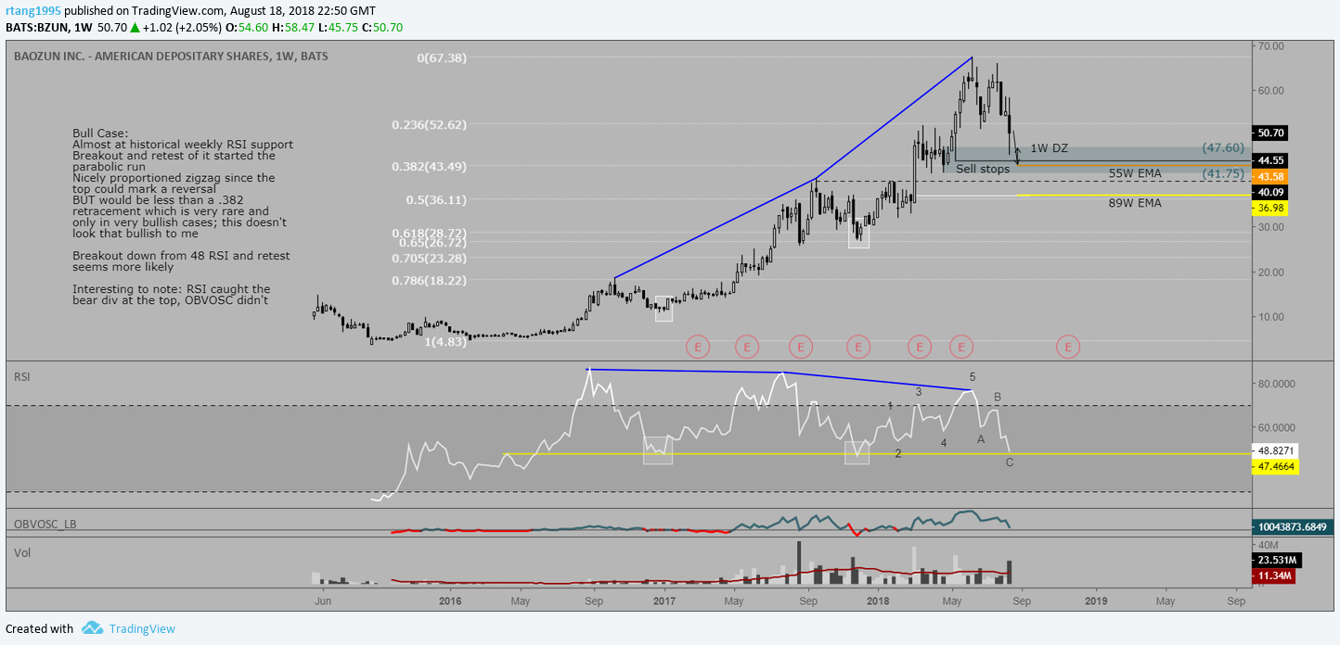
Task: Click the TradingView cloud logo icon
Action: tap(92, 628)
